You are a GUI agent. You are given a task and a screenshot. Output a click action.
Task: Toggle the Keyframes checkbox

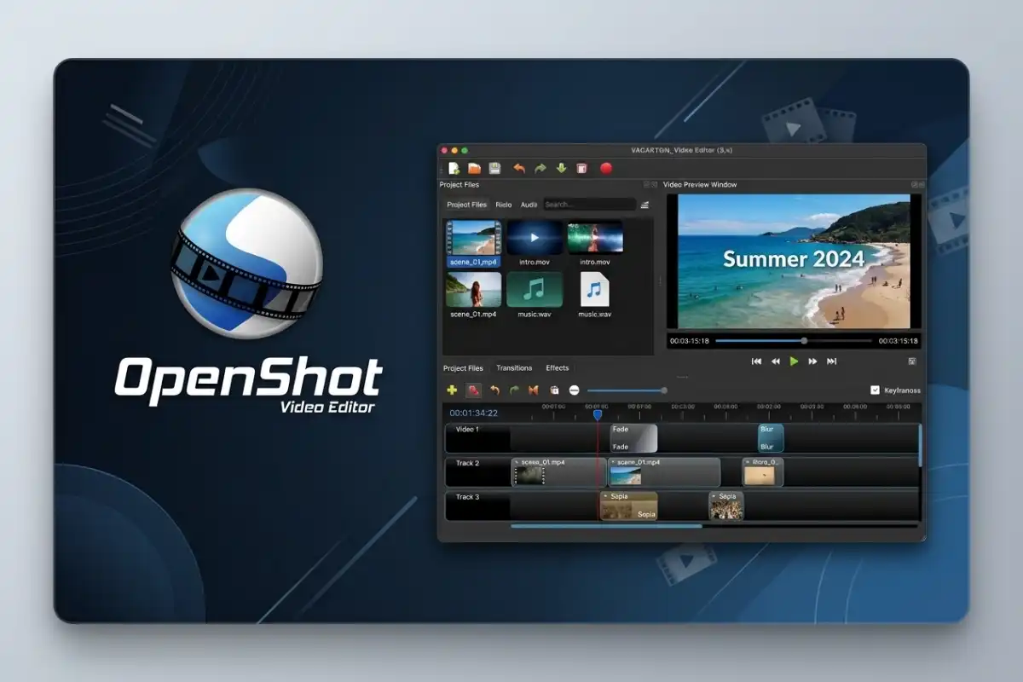coord(875,390)
